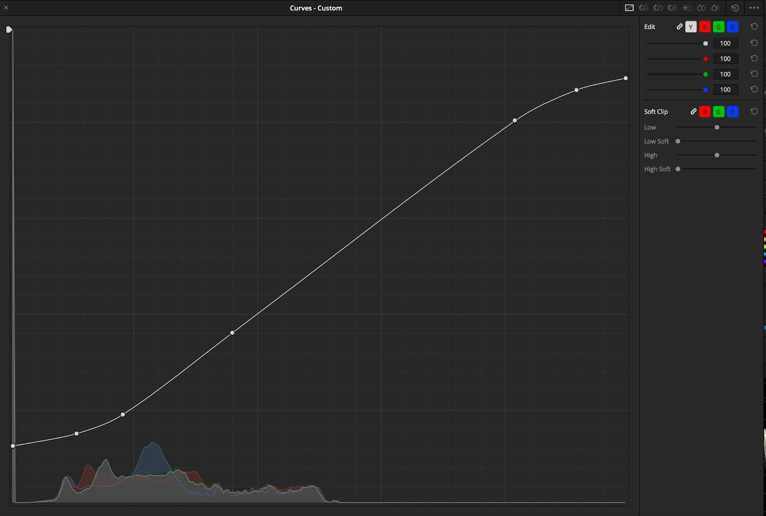Click the reset all curves icon in header

(x=735, y=8)
